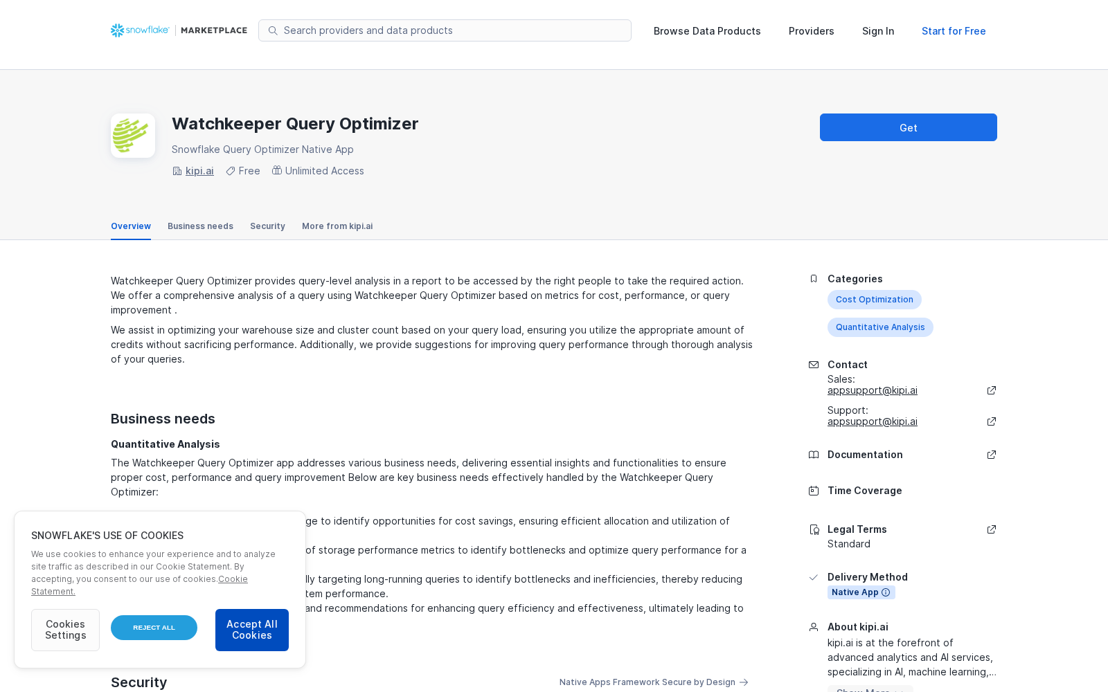This screenshot has width=1108, height=692.
Task: Click the price tag icon beside Free
Action: [231, 171]
